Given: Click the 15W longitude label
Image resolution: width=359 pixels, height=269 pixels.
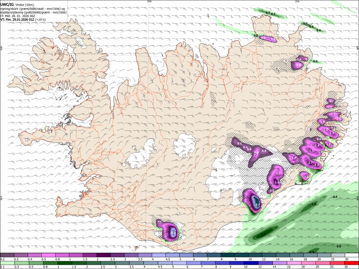Looking at the screenshot, I should (x=297, y=1).
